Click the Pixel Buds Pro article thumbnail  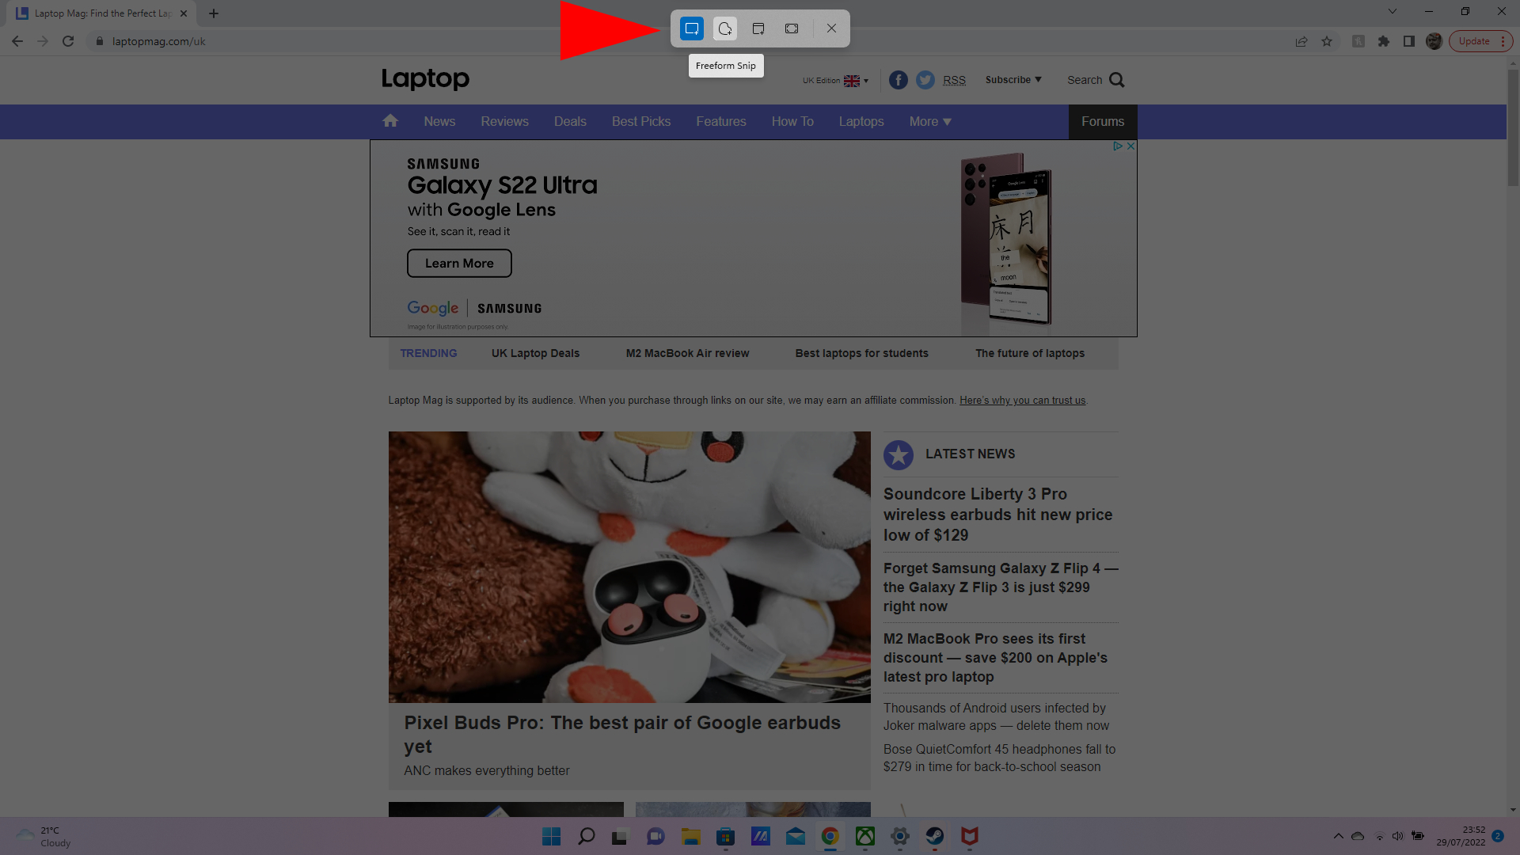[629, 566]
